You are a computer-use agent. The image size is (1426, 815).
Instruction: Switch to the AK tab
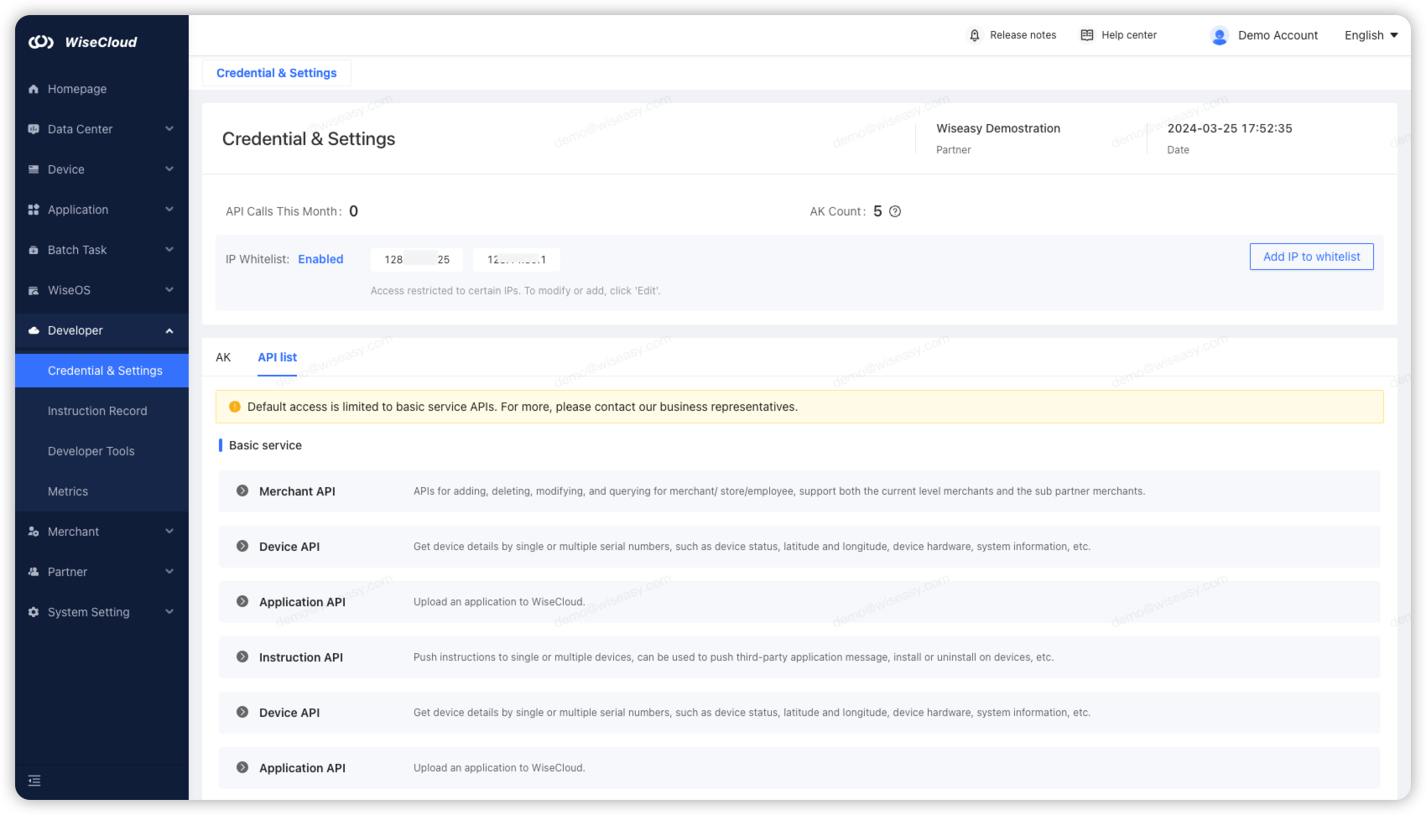point(223,357)
